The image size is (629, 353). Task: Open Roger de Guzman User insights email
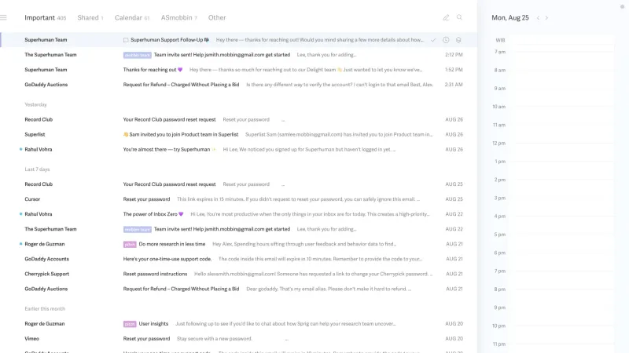[x=239, y=324]
